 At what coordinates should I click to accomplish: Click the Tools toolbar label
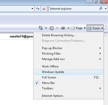tap(96, 28)
